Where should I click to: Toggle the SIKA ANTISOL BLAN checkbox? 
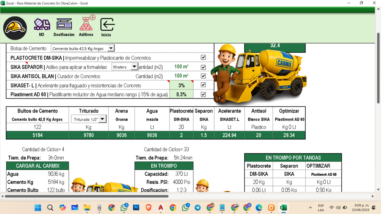coord(203,76)
